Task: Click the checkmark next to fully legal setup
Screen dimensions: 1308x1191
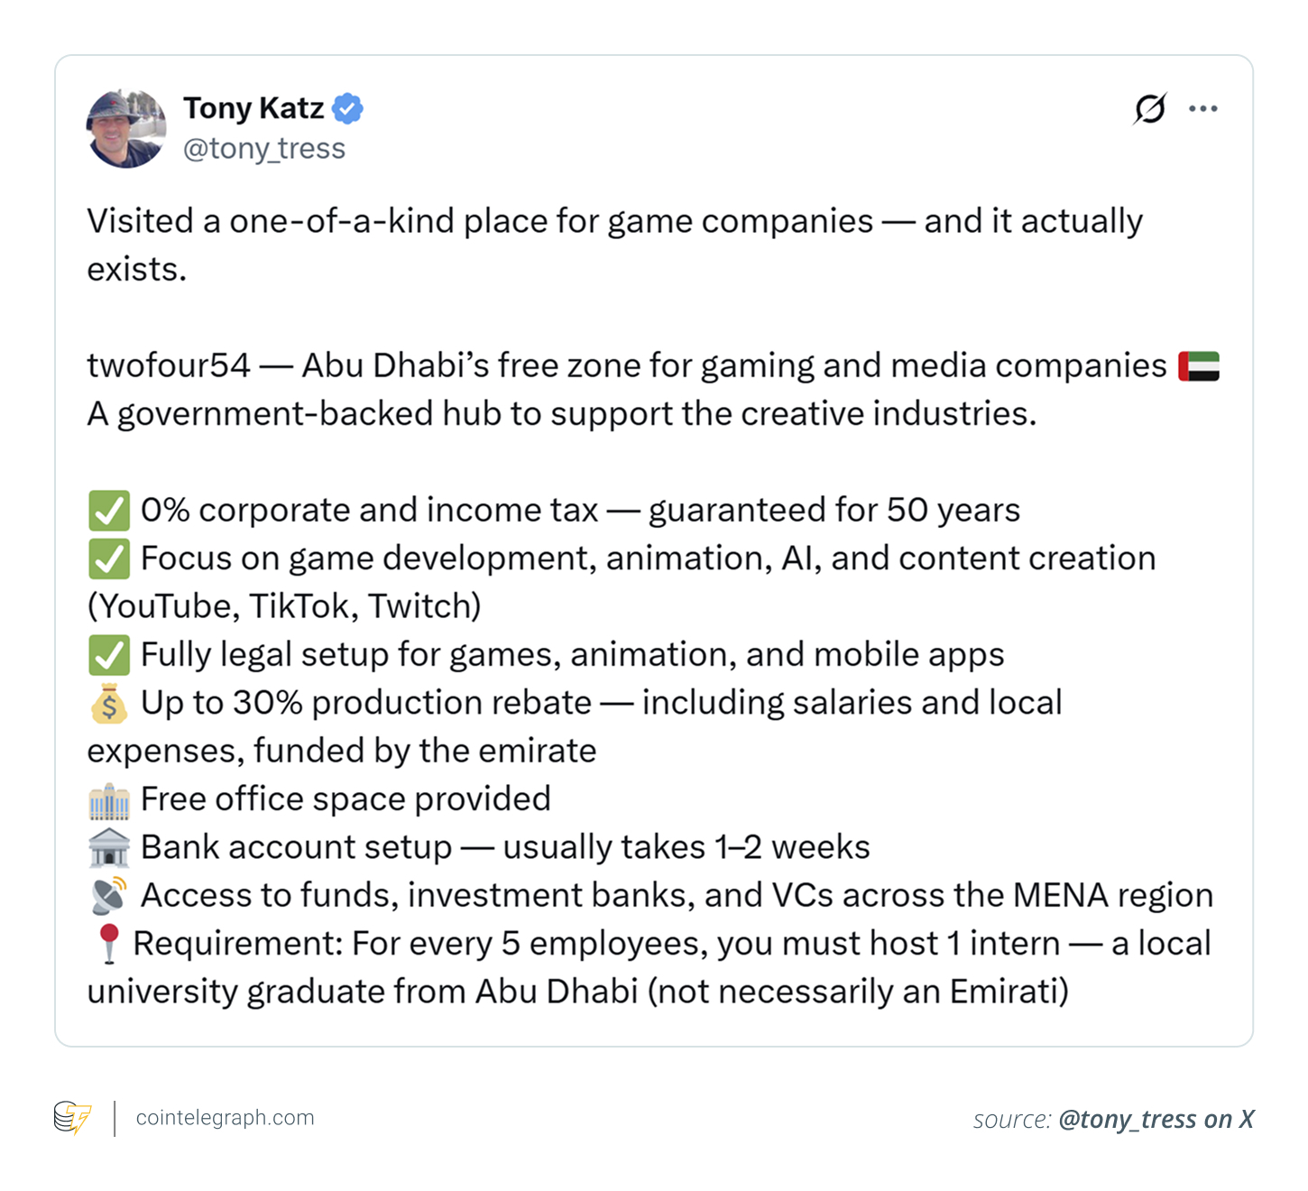Action: 108,654
